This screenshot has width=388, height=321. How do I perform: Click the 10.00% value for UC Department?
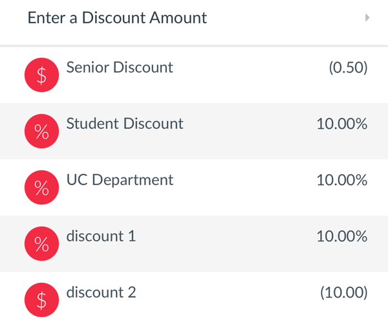(x=342, y=180)
